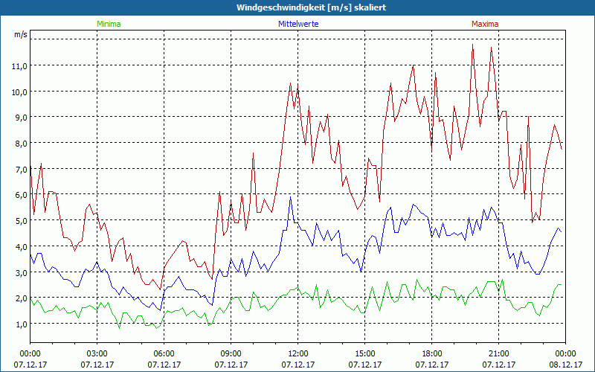595x372 pixels.
Task: Click the red Maxima legend label
Action: point(485,24)
